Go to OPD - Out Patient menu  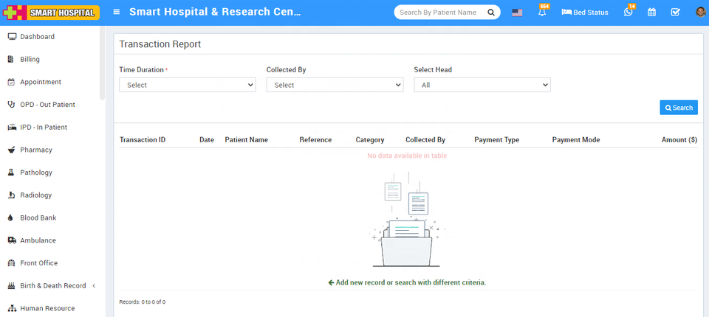pyautogui.click(x=47, y=105)
